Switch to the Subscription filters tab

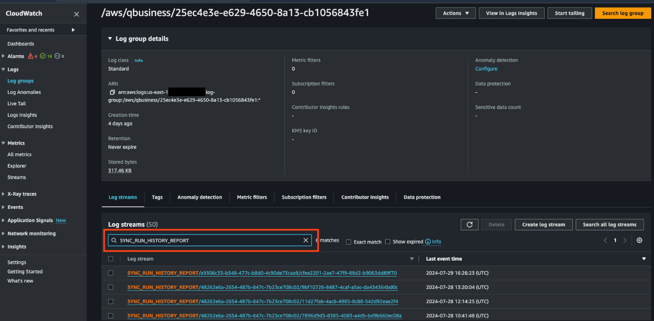pyautogui.click(x=304, y=197)
